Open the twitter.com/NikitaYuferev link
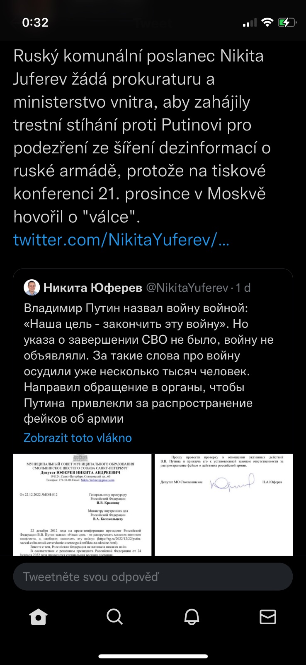The image size is (306, 665). pos(121,240)
